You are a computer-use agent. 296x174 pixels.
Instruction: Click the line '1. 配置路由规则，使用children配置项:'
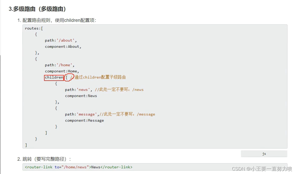pos(57,20)
